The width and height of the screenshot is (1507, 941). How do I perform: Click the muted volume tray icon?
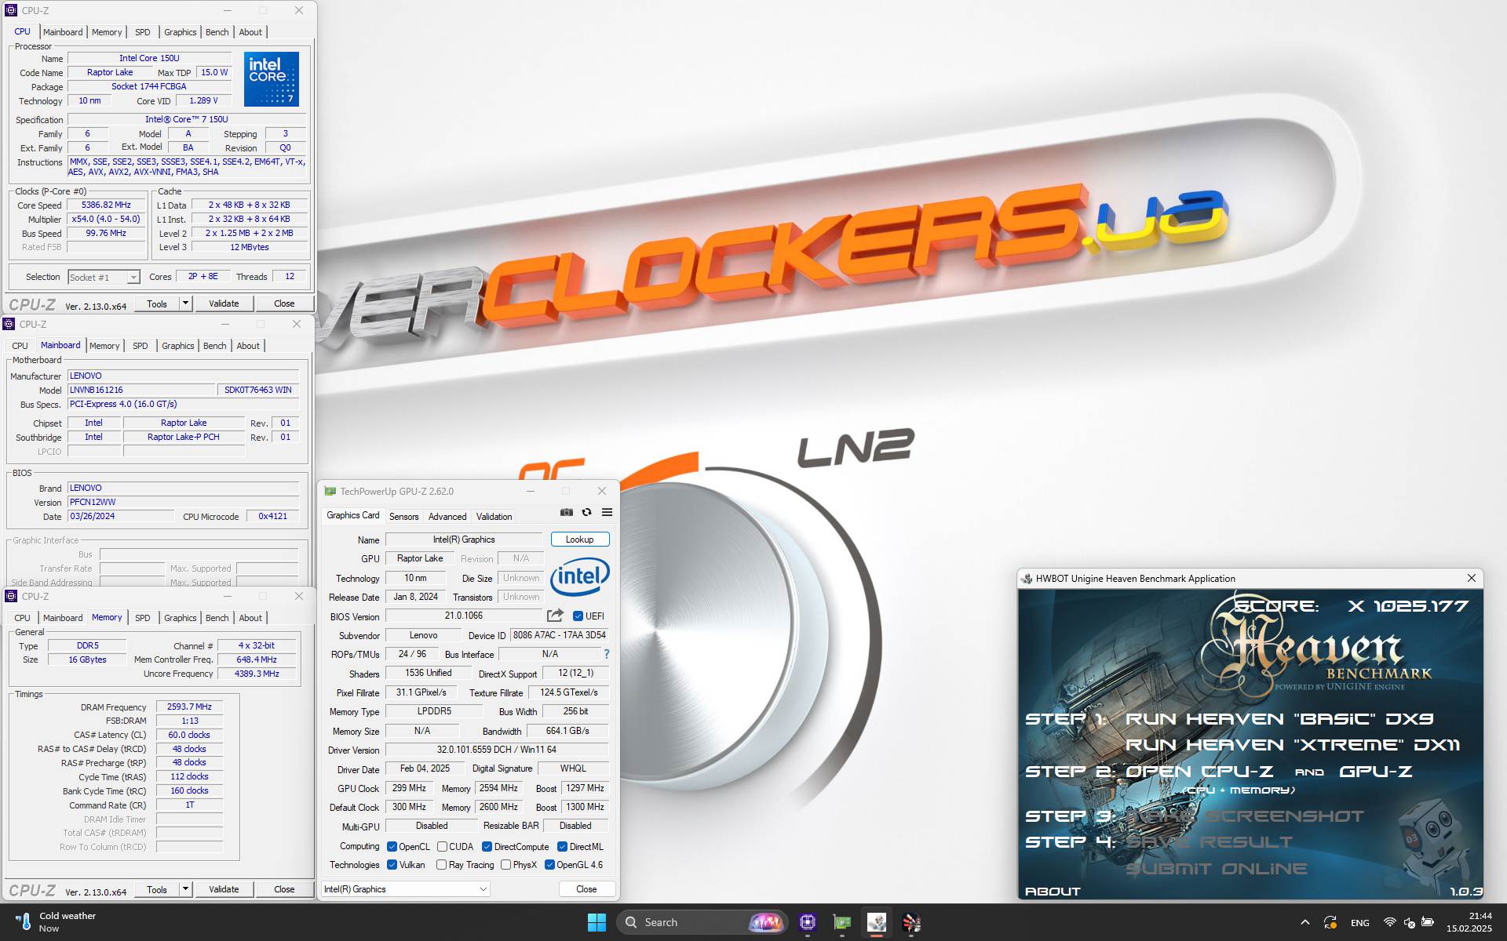(1409, 922)
